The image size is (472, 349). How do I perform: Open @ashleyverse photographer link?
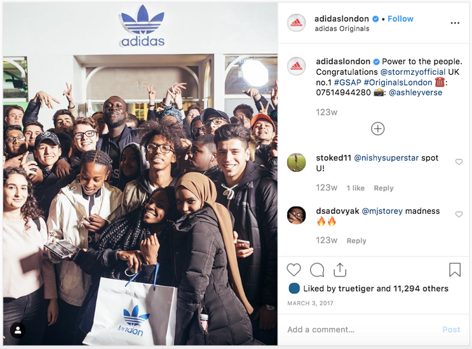point(415,93)
